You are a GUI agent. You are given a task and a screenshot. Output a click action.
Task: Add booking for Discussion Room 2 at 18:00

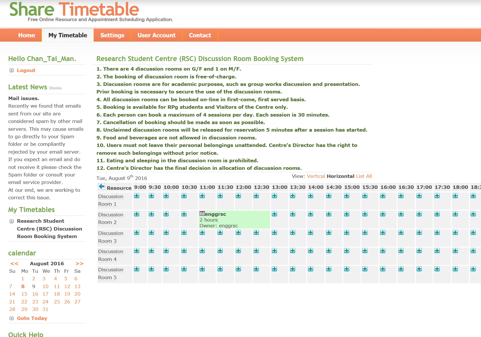coord(455,214)
